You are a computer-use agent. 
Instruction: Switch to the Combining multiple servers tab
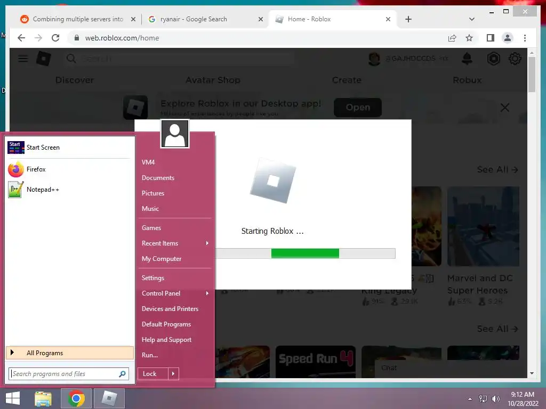click(x=78, y=19)
